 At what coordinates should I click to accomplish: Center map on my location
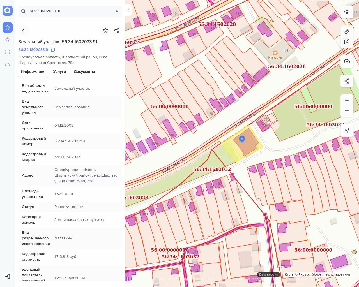coord(347,130)
